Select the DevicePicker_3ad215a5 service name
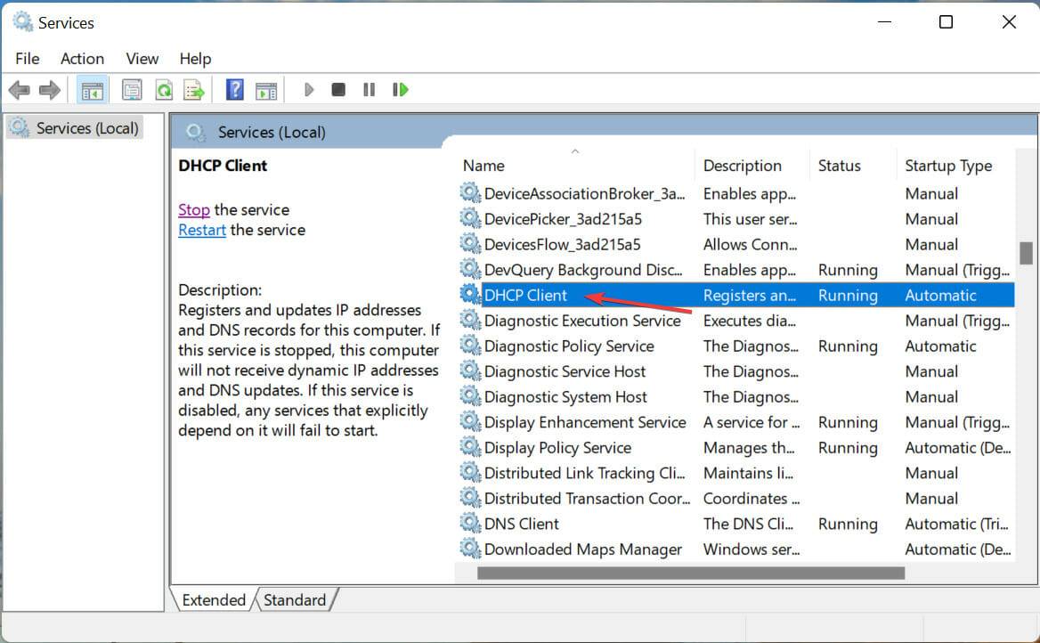This screenshot has height=643, width=1040. pyautogui.click(x=563, y=219)
